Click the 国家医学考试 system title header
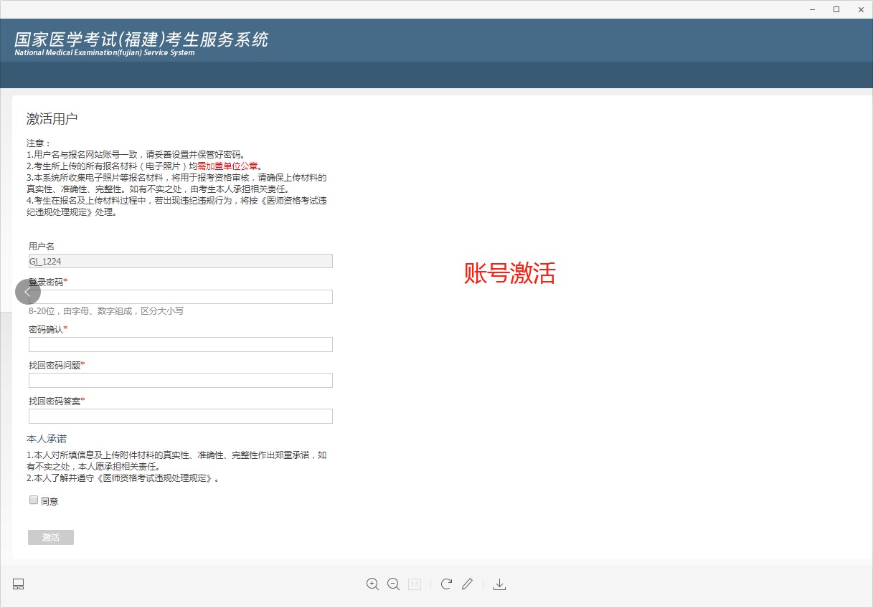 click(141, 39)
